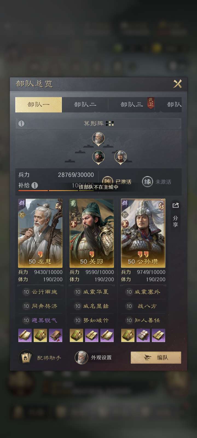Click the share icon beside hero cards

pyautogui.click(x=176, y=205)
